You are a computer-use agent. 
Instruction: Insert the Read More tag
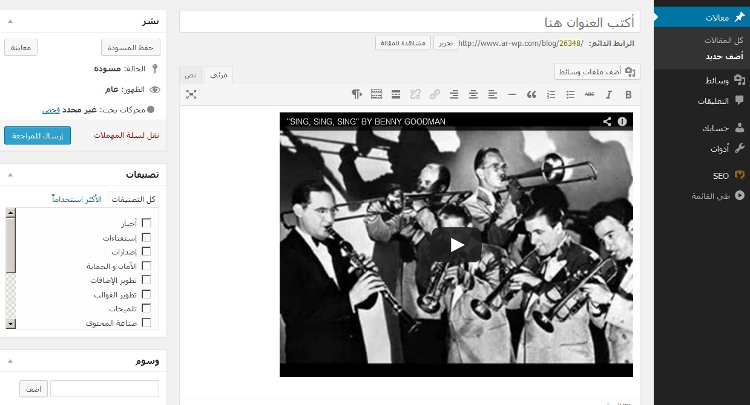(396, 94)
